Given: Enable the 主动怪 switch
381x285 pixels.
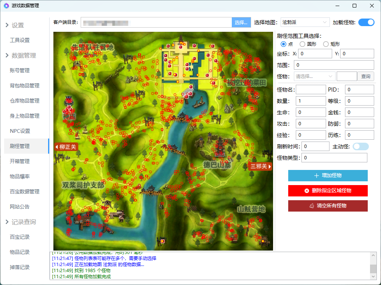Looking at the screenshot, I should point(360,146).
